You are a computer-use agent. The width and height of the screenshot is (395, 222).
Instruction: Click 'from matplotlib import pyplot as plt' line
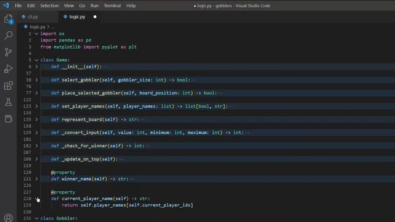coord(89,47)
